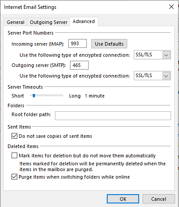The image size is (179, 207).
Task: Click the Outgoing server (SMTP) port field
Action: pyautogui.click(x=79, y=65)
